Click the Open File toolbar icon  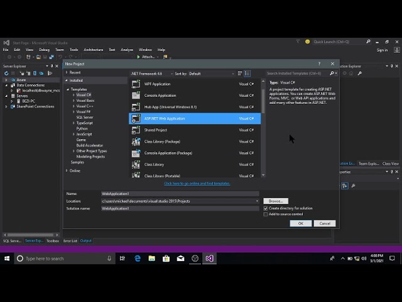pyautogui.click(x=38, y=57)
